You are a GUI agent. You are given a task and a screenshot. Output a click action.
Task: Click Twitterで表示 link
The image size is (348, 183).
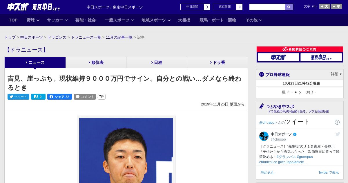coord(329,173)
